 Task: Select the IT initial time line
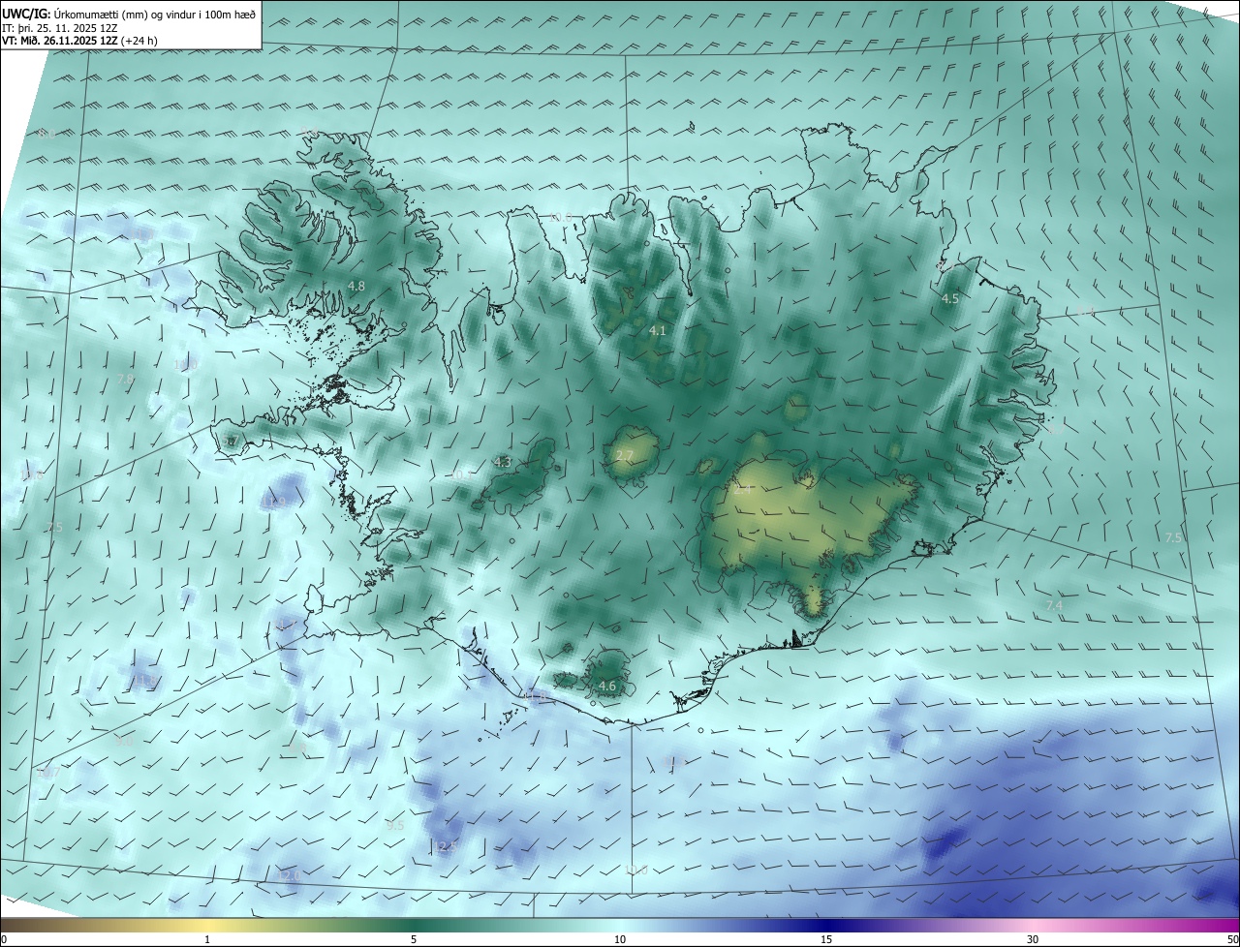coord(59,27)
